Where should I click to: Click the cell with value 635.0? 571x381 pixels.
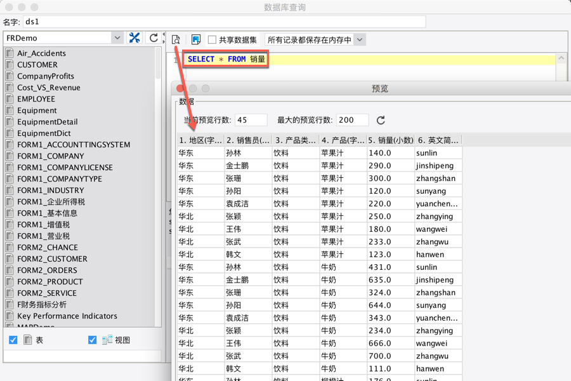coord(390,279)
